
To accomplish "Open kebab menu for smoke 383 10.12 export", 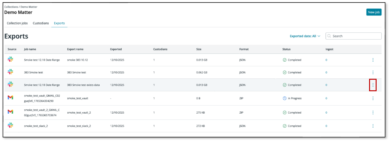I will pyautogui.click(x=373, y=60).
